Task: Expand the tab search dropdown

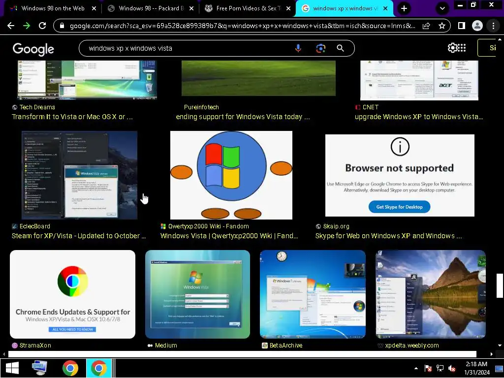Action: [442, 8]
